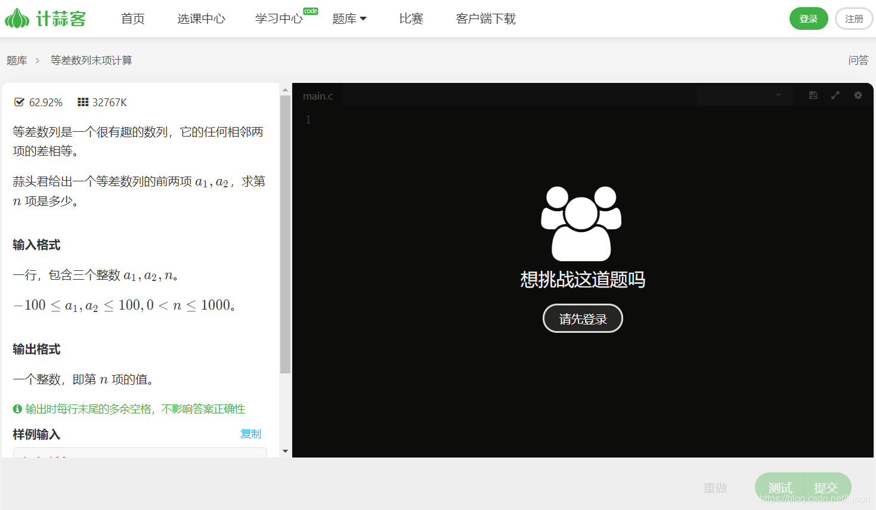The height and width of the screenshot is (510, 876).
Task: Select the main.c editor tab
Action: 318,96
